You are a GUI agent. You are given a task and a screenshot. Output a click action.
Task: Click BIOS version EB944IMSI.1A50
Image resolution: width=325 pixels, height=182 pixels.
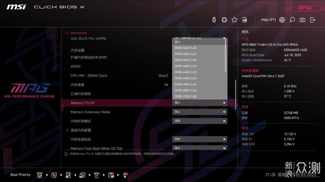pos(296,50)
